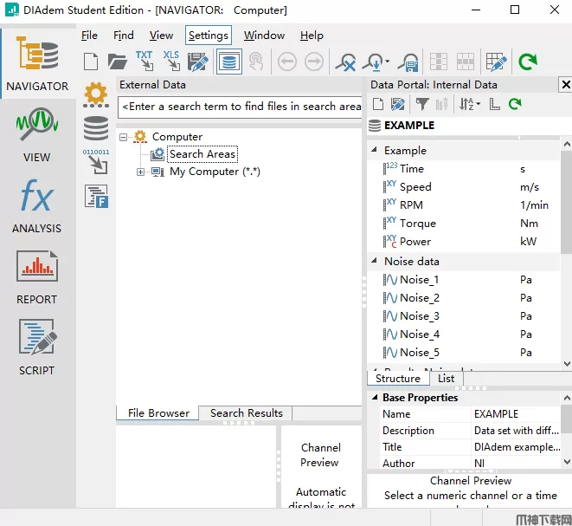
Task: Select Search Areas in the tree
Action: point(202,154)
